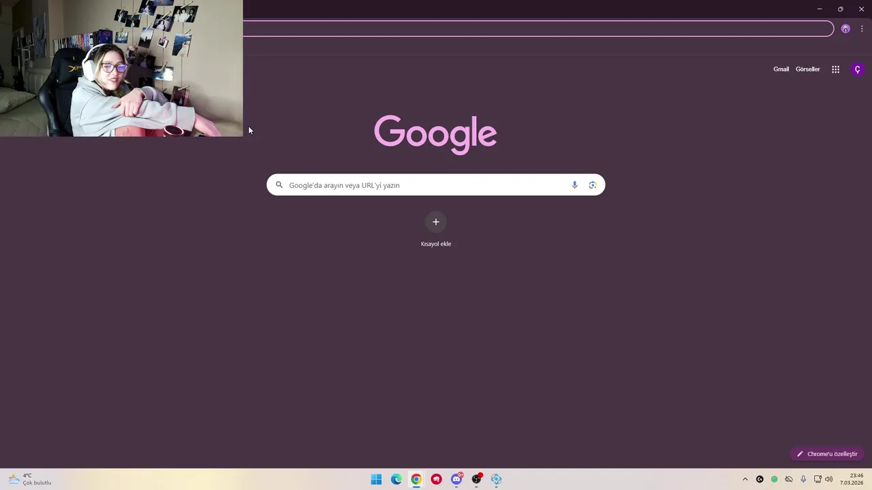
Task: Open the Windows Start menu
Action: click(376, 479)
